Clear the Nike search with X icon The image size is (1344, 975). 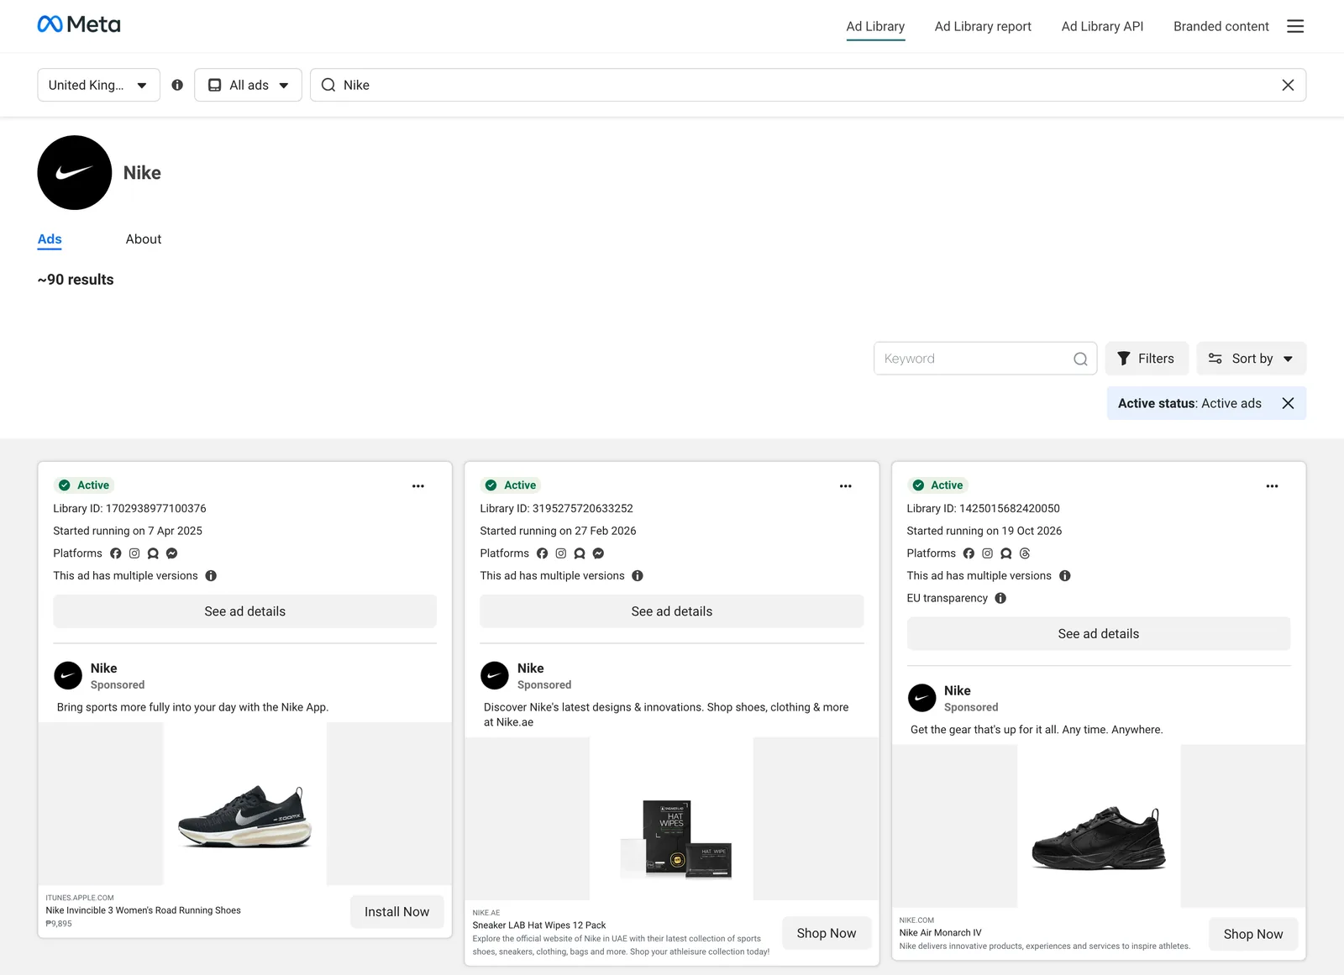1288,85
